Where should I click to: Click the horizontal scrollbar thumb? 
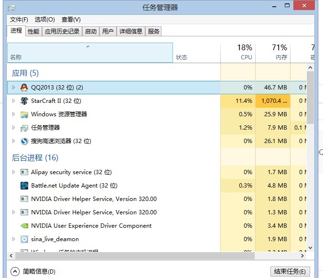click(135, 256)
